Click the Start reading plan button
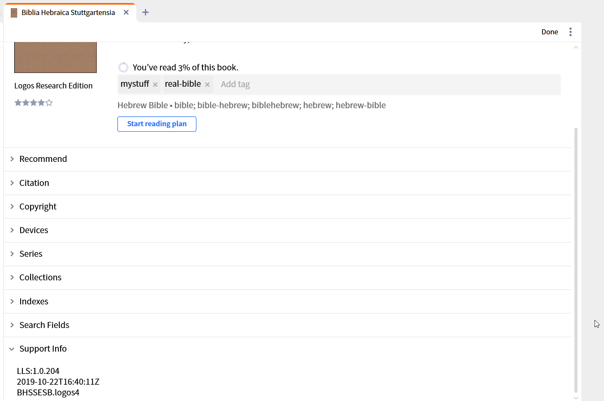 tap(157, 124)
